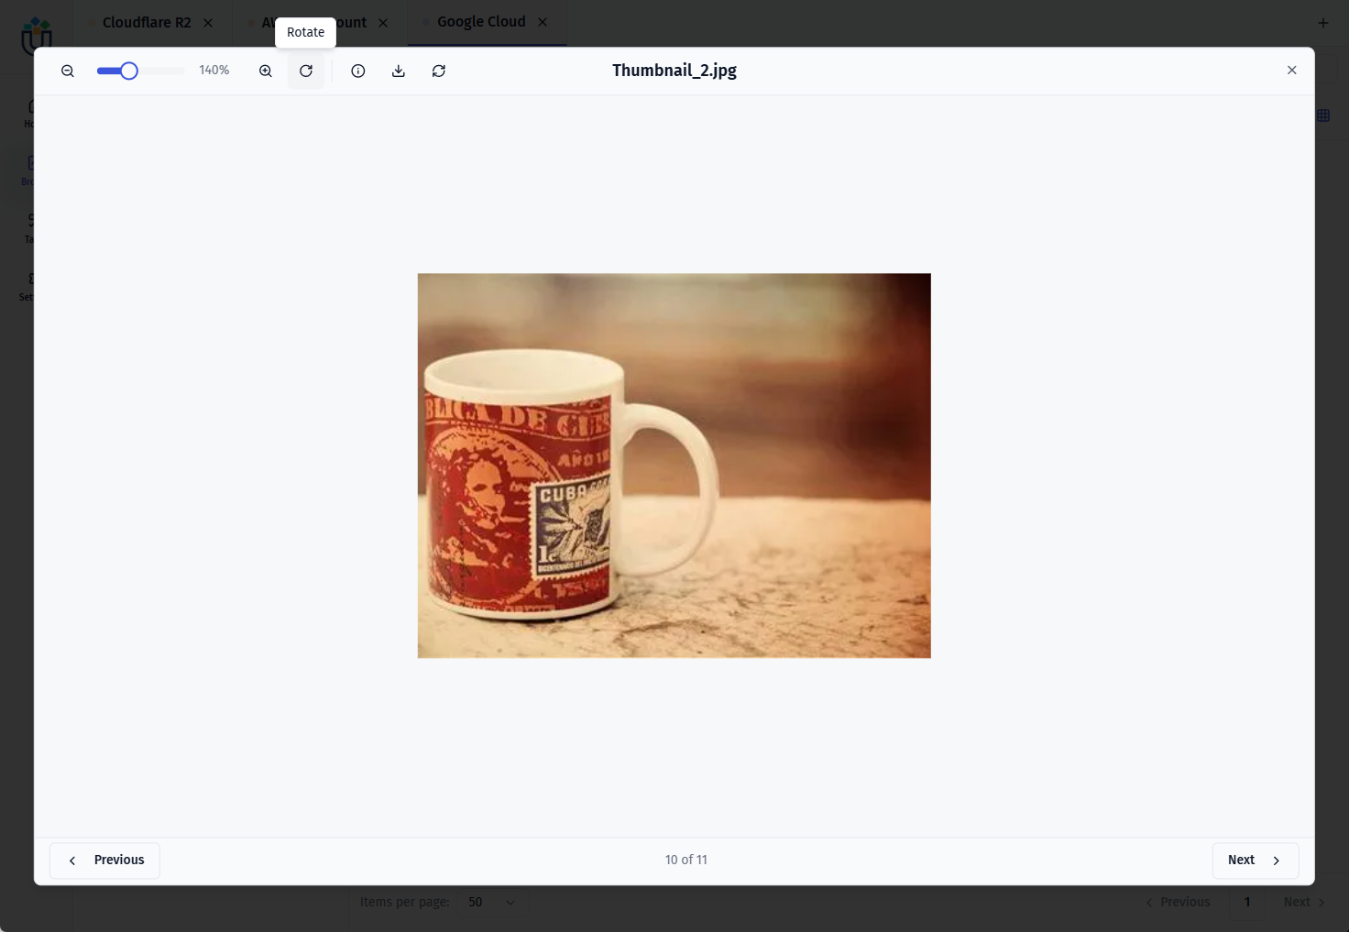Select the Zoom in tool

coord(265,71)
